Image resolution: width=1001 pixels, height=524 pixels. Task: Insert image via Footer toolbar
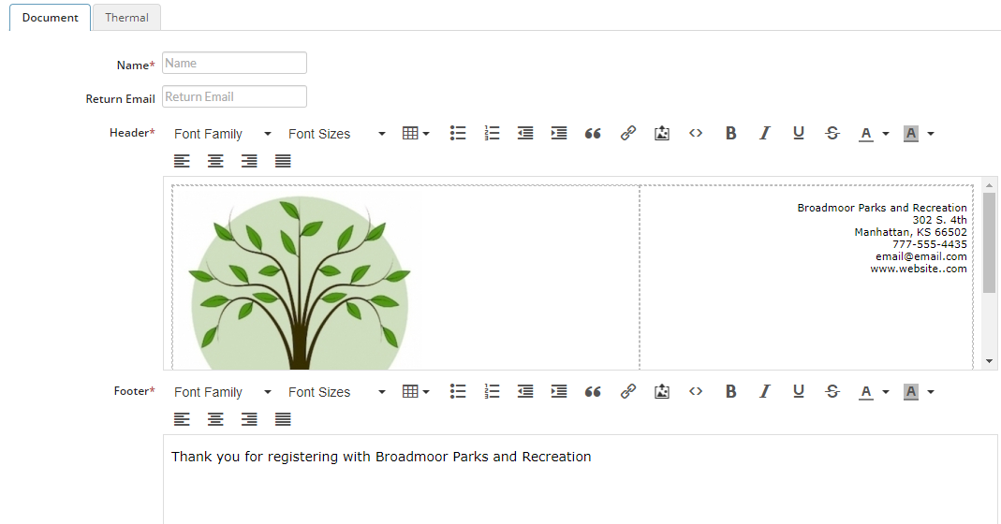point(662,391)
